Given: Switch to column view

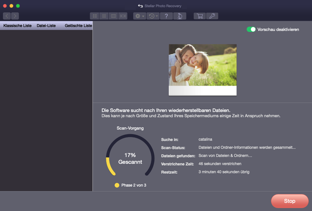Looking at the screenshot, I should click(113, 16).
